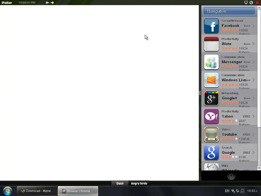The image size is (261, 196).
Task: Expand the Facebook entry chevron
Action: [x=254, y=26]
